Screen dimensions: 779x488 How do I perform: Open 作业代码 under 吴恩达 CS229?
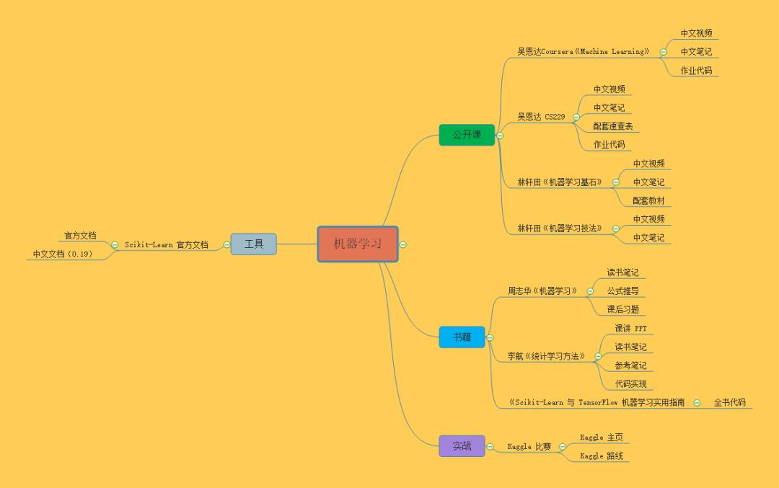(x=609, y=144)
